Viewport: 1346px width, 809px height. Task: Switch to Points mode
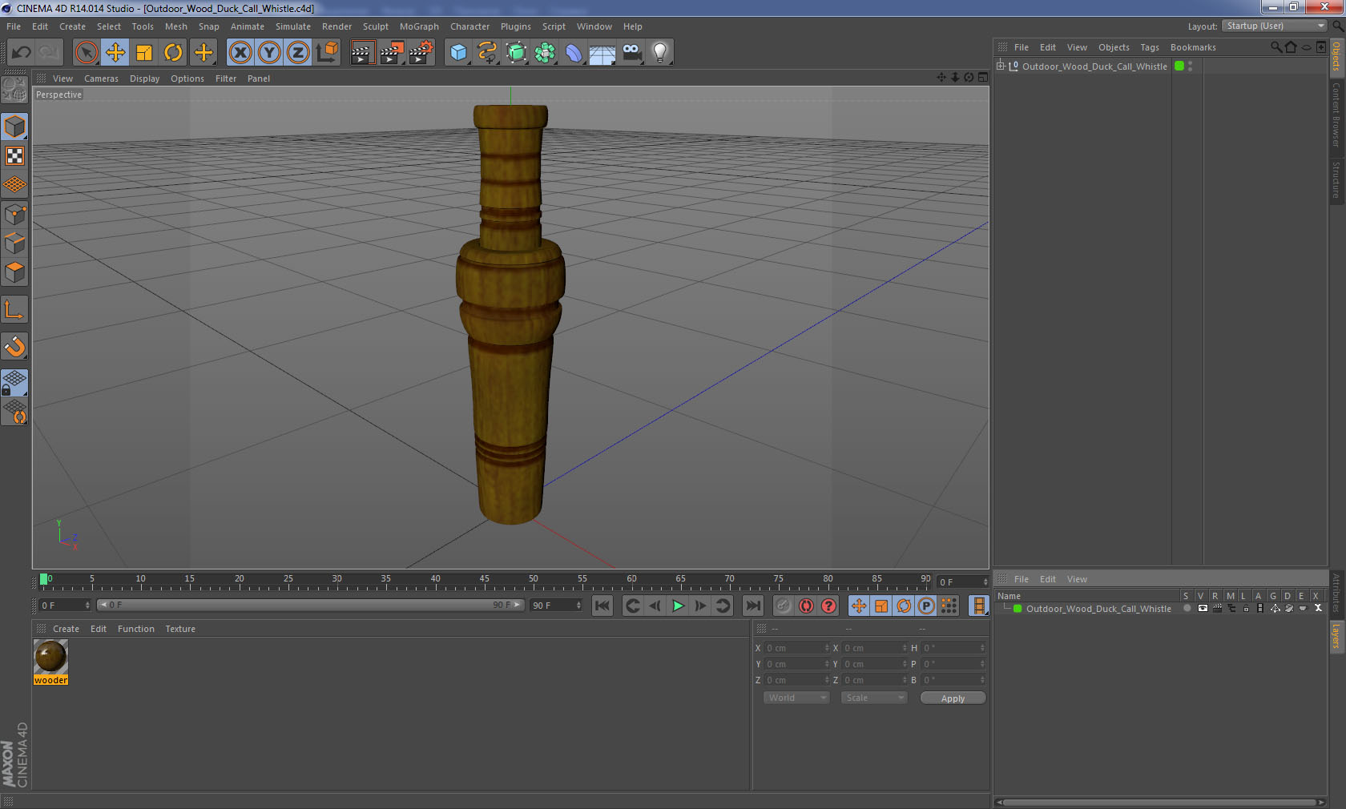tap(14, 215)
